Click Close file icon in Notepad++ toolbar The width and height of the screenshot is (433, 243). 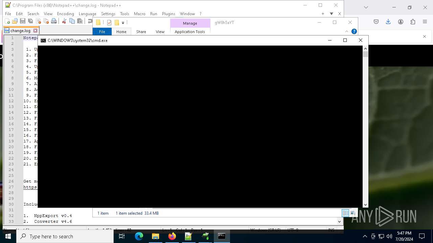tap(38, 21)
